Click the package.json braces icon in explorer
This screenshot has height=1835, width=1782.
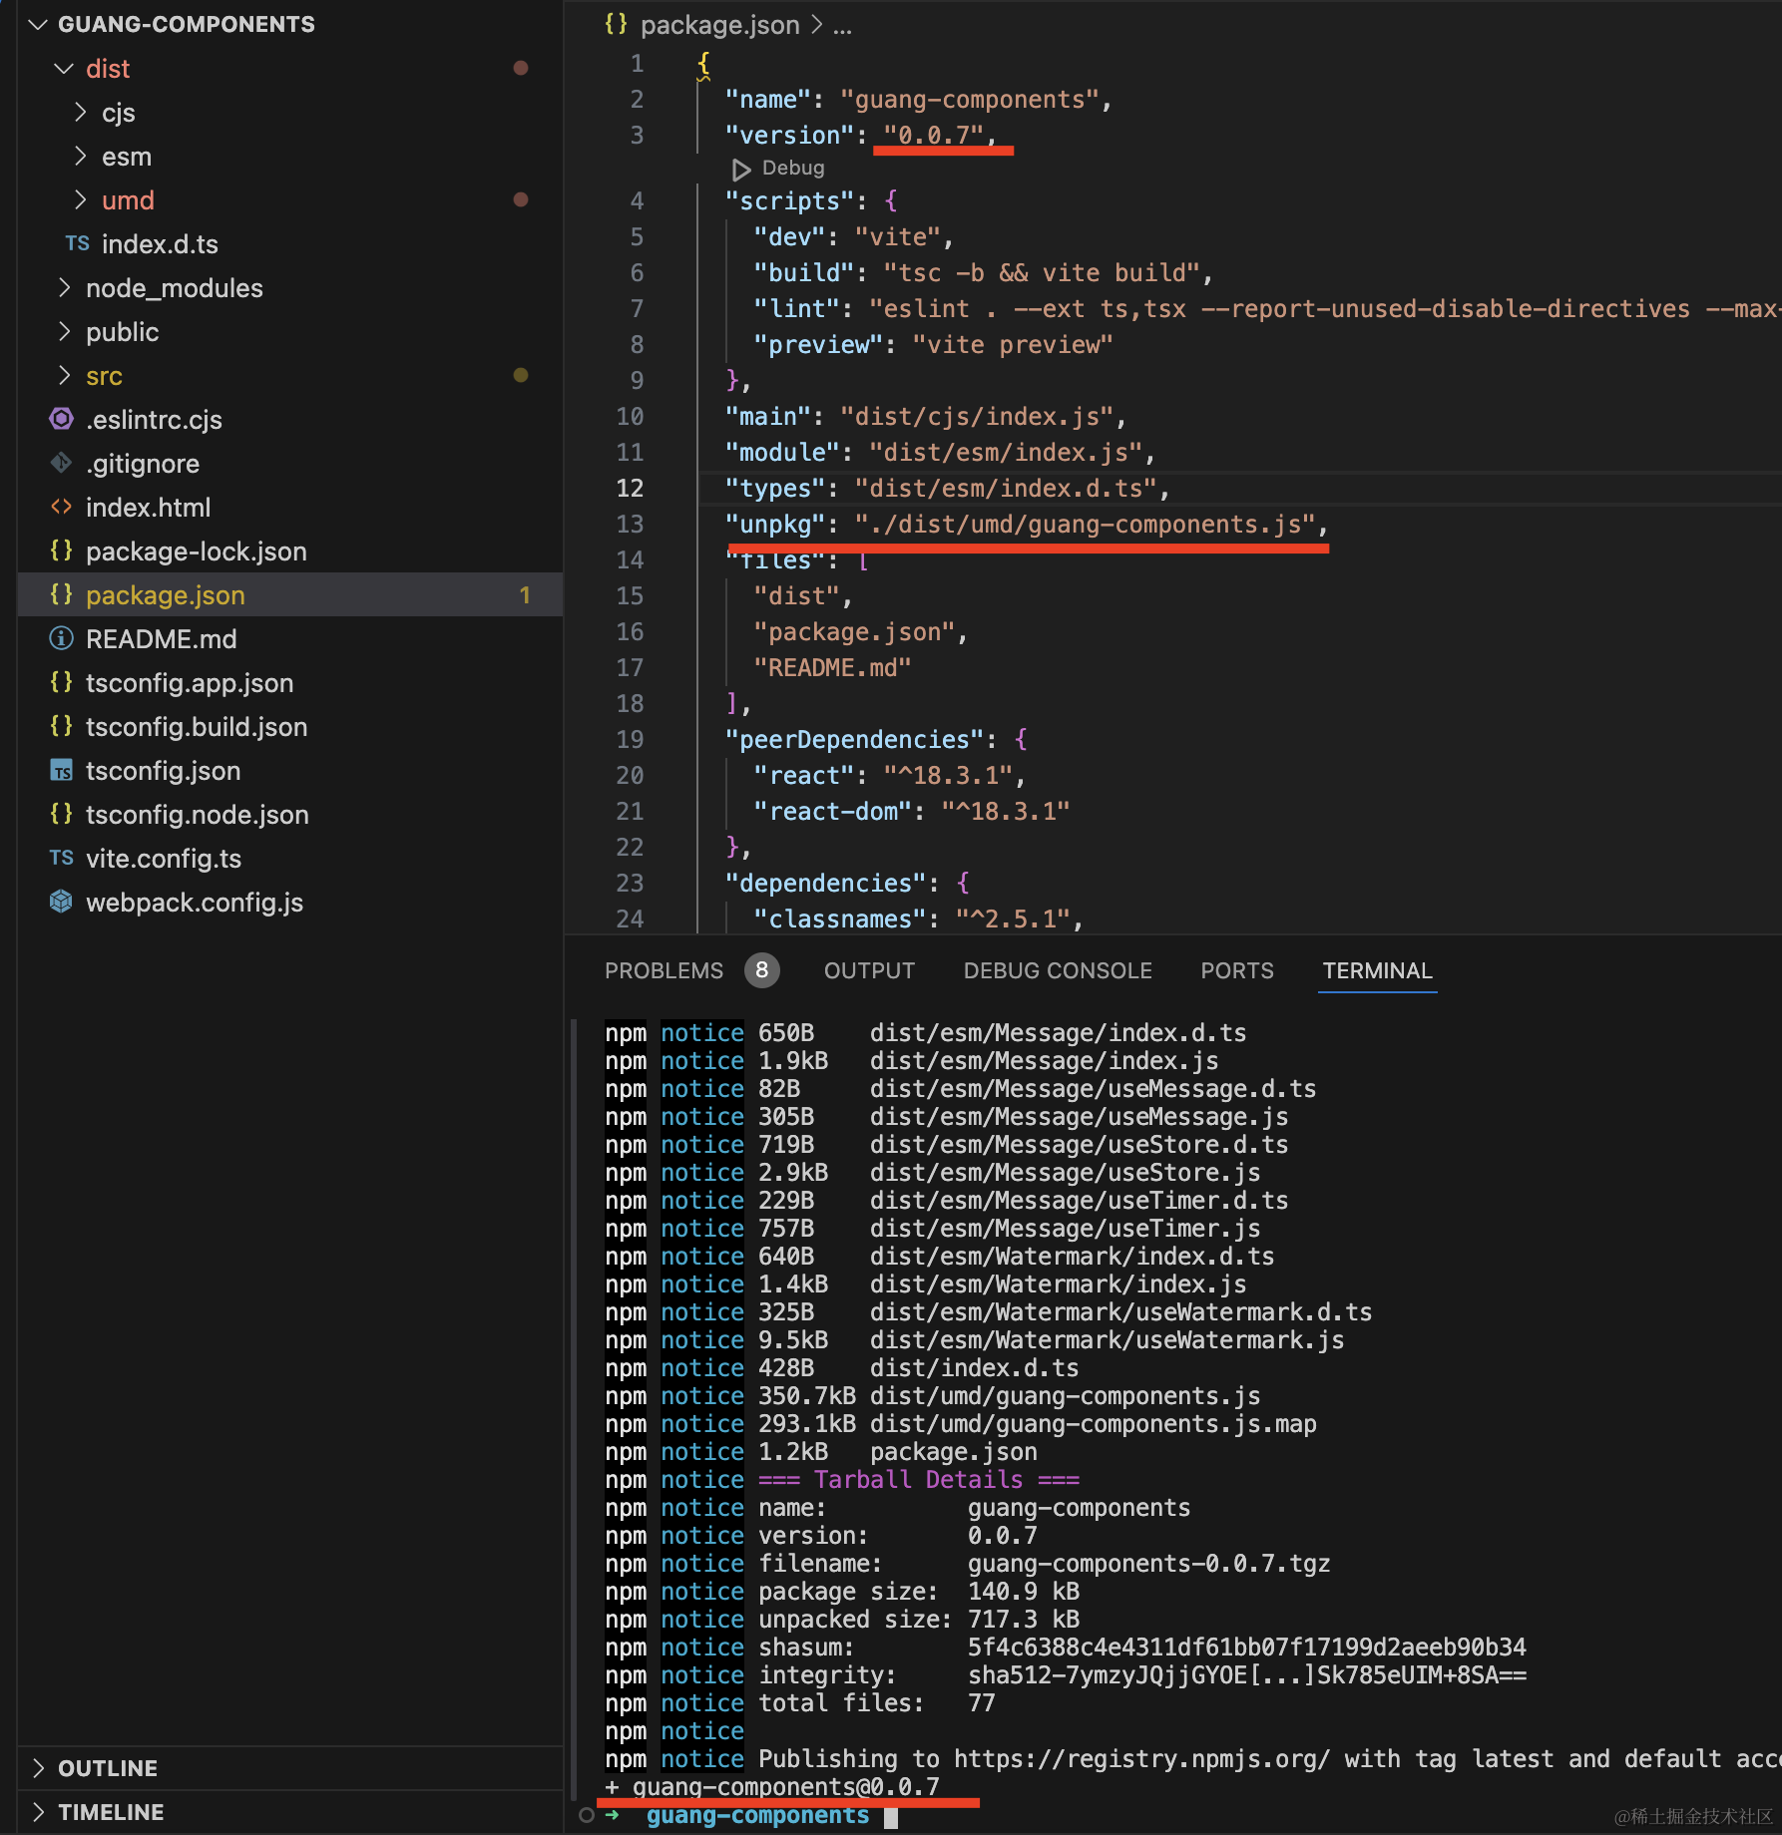[x=61, y=594]
